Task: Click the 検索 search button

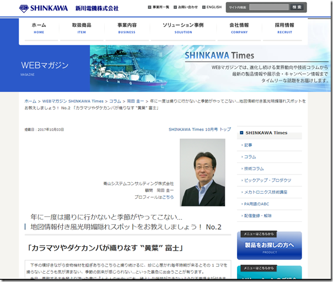Action: [297, 7]
